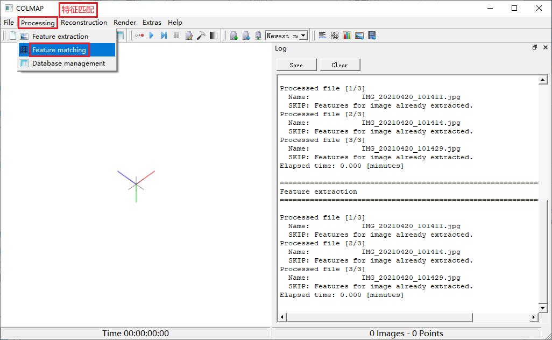Click the Log panel title
552x340 pixels.
pos(281,48)
